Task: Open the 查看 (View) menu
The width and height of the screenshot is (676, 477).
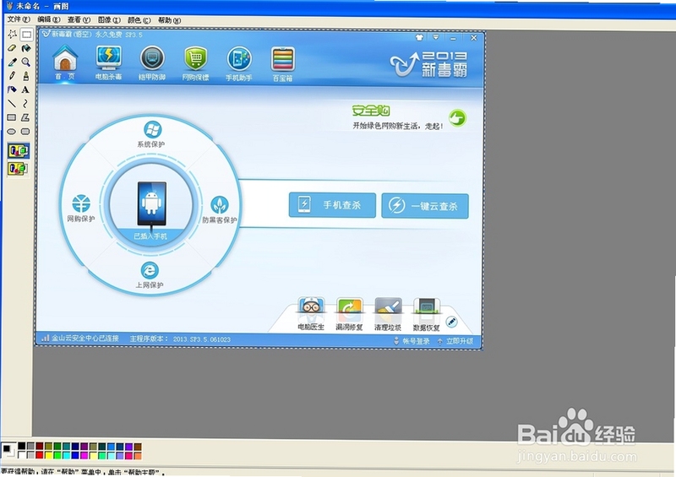Action: tap(79, 19)
